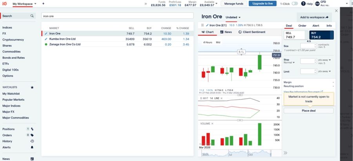Click the News sidebar newspaper icon
This screenshot has height=161, width=353.
32,159
